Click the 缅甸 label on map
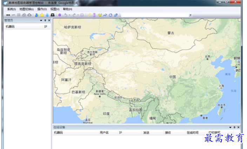Screen dimensions: 247x149 [x=153, y=118]
